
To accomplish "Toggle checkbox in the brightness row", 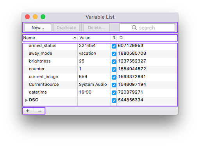I will 114,62.
